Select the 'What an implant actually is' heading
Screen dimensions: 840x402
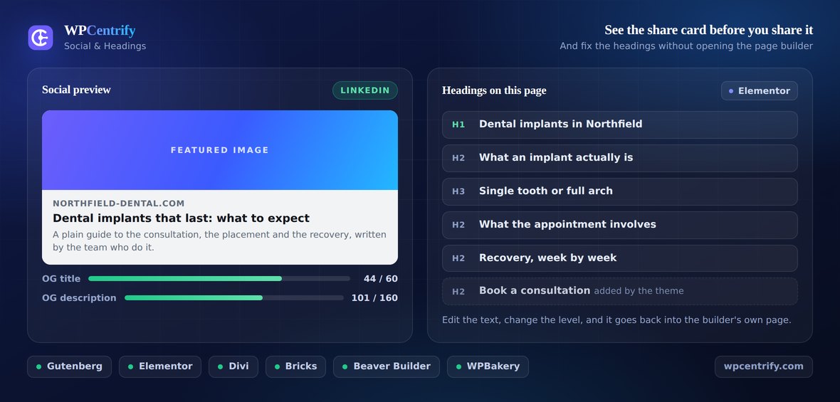[x=555, y=158]
